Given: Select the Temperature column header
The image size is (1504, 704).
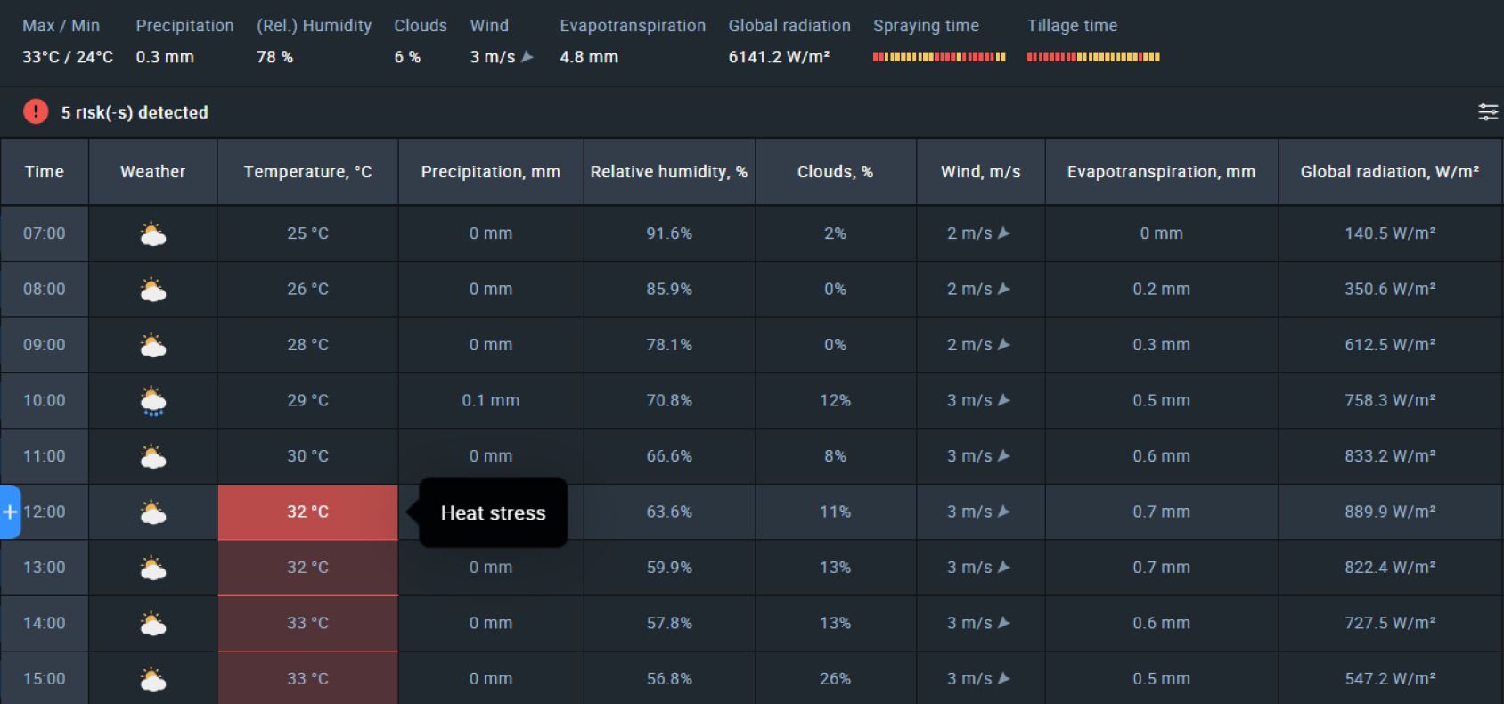Looking at the screenshot, I should tap(308, 172).
